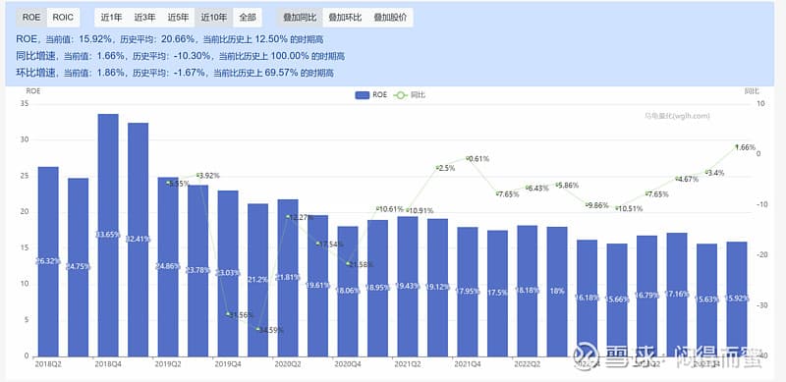Viewport: 786px width, 382px height.
Task: Click the 2018Q4 axis label
Action: (x=108, y=364)
